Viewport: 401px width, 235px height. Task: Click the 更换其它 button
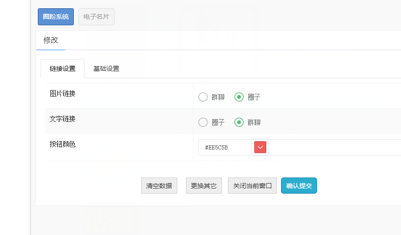pyautogui.click(x=203, y=186)
